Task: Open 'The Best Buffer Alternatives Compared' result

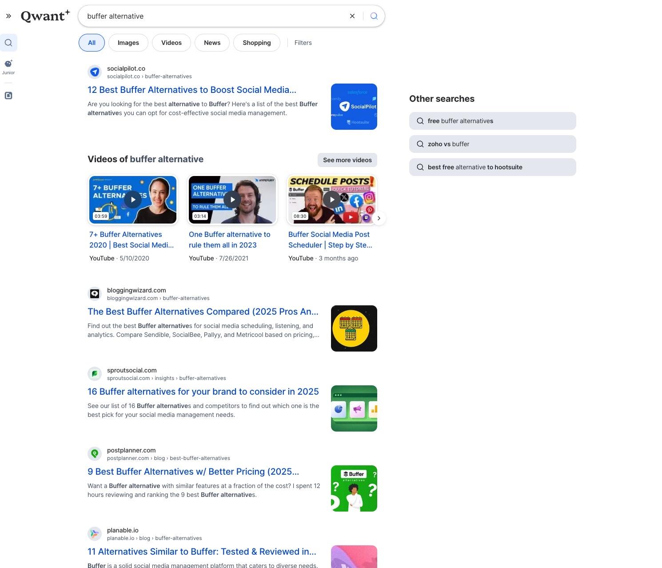Action: (203, 312)
